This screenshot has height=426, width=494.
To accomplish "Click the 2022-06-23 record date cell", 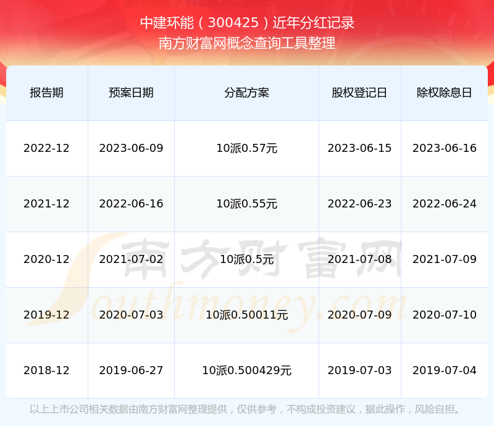I will pyautogui.click(x=359, y=204).
